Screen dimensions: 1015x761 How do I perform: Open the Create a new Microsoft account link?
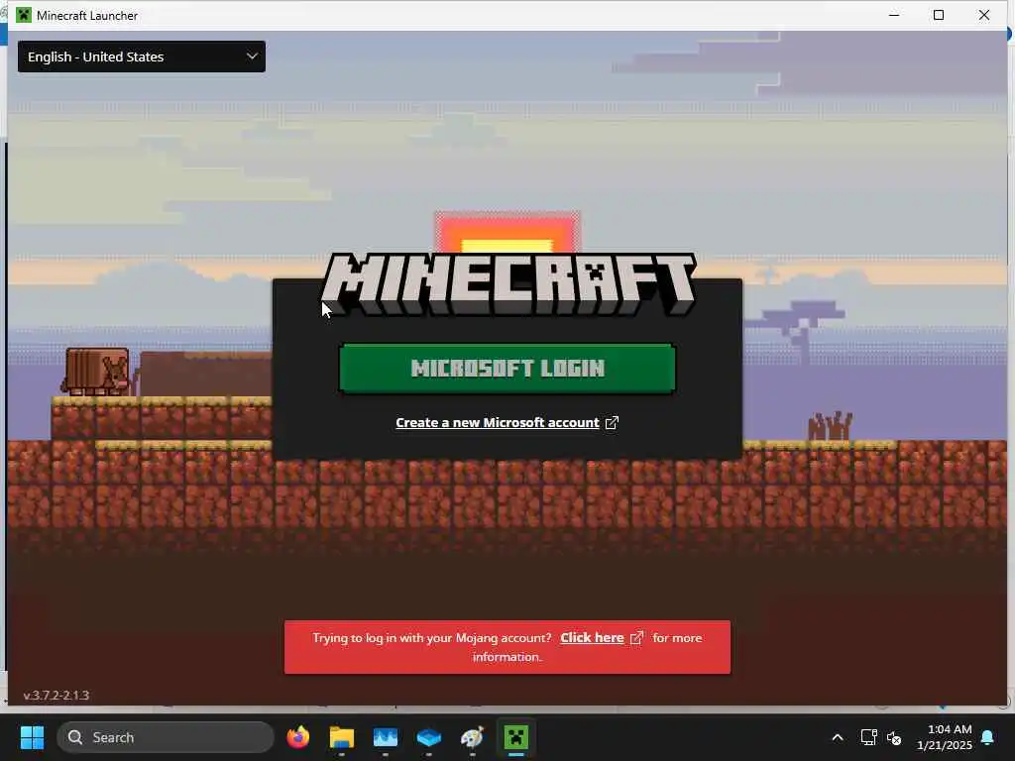tap(498, 422)
